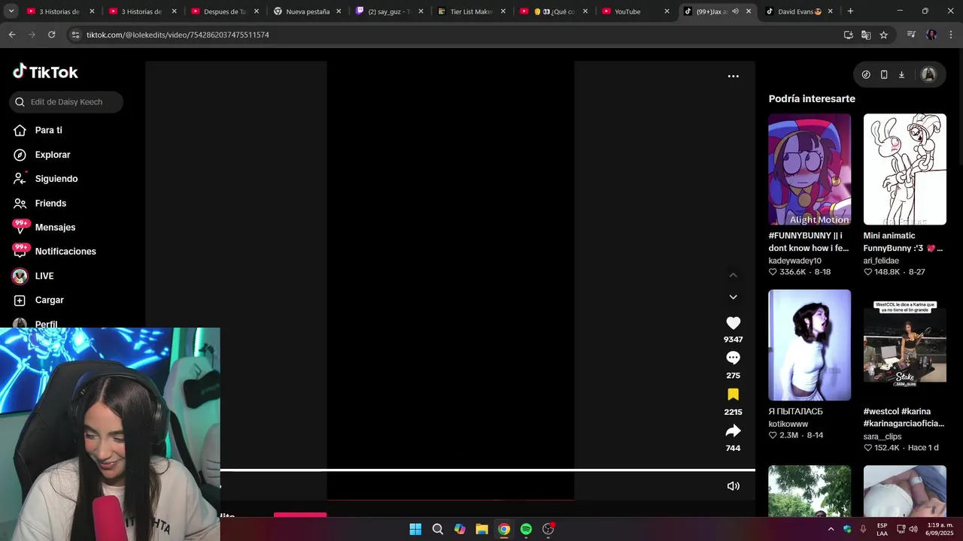Switch to the Nueva pestaña tab
The width and height of the screenshot is (963, 541).
tap(308, 11)
